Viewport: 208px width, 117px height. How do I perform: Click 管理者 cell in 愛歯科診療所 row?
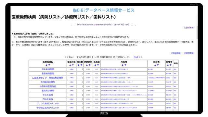pyautogui.click(x=169, y=91)
